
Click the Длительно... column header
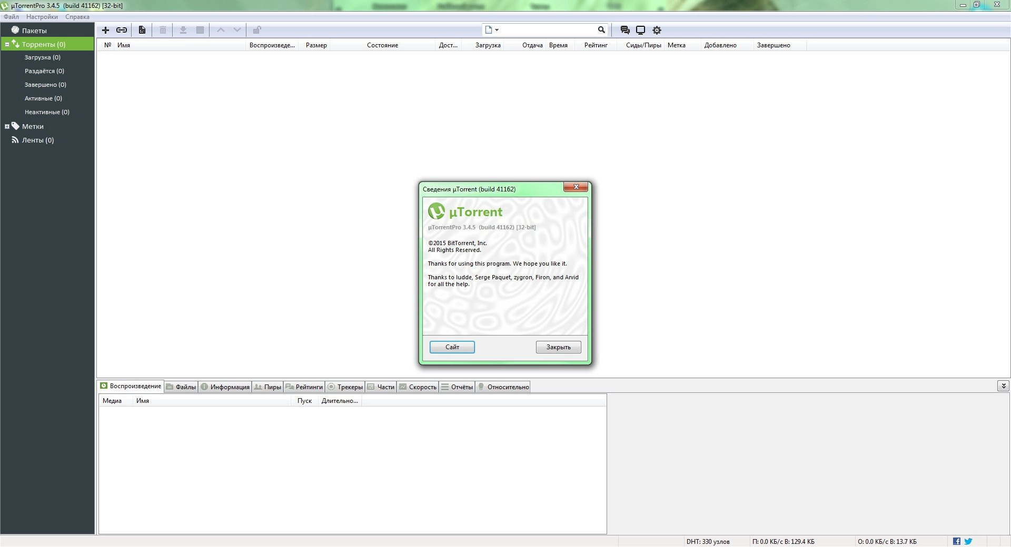[340, 401]
